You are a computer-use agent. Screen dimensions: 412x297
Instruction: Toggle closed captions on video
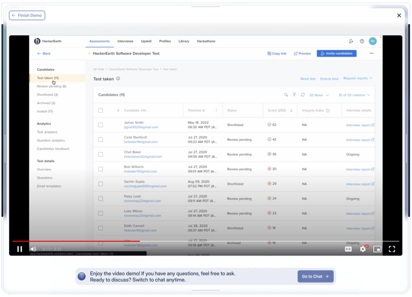pos(348,249)
